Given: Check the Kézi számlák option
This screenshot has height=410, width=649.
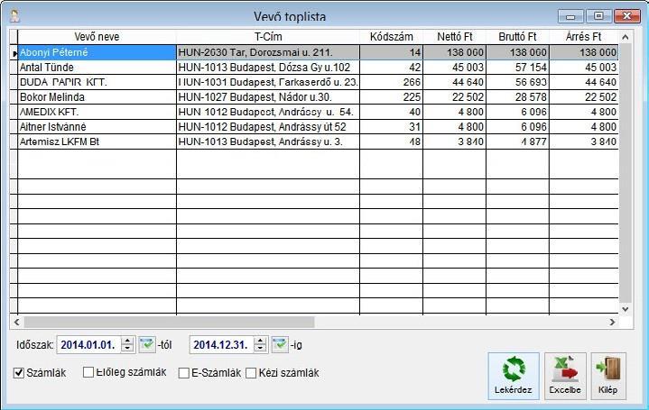Looking at the screenshot, I should pos(251,373).
